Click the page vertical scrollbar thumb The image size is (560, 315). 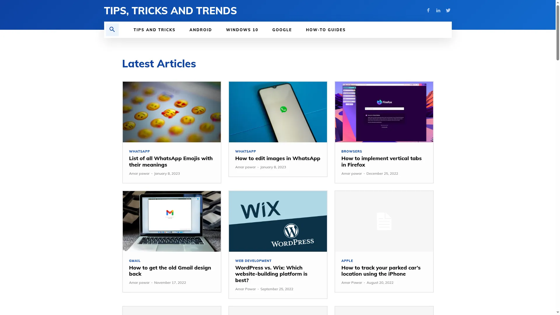coord(558,32)
